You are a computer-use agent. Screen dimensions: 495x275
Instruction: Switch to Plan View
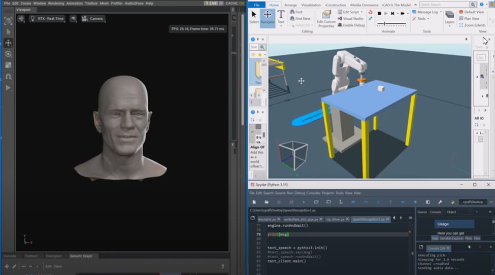tap(469, 19)
